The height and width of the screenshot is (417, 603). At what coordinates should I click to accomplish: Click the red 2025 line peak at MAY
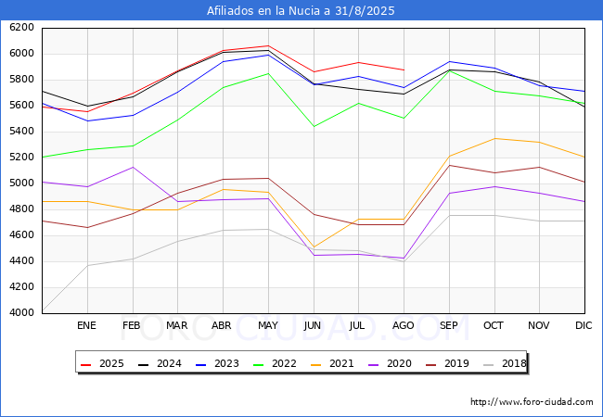point(268,45)
